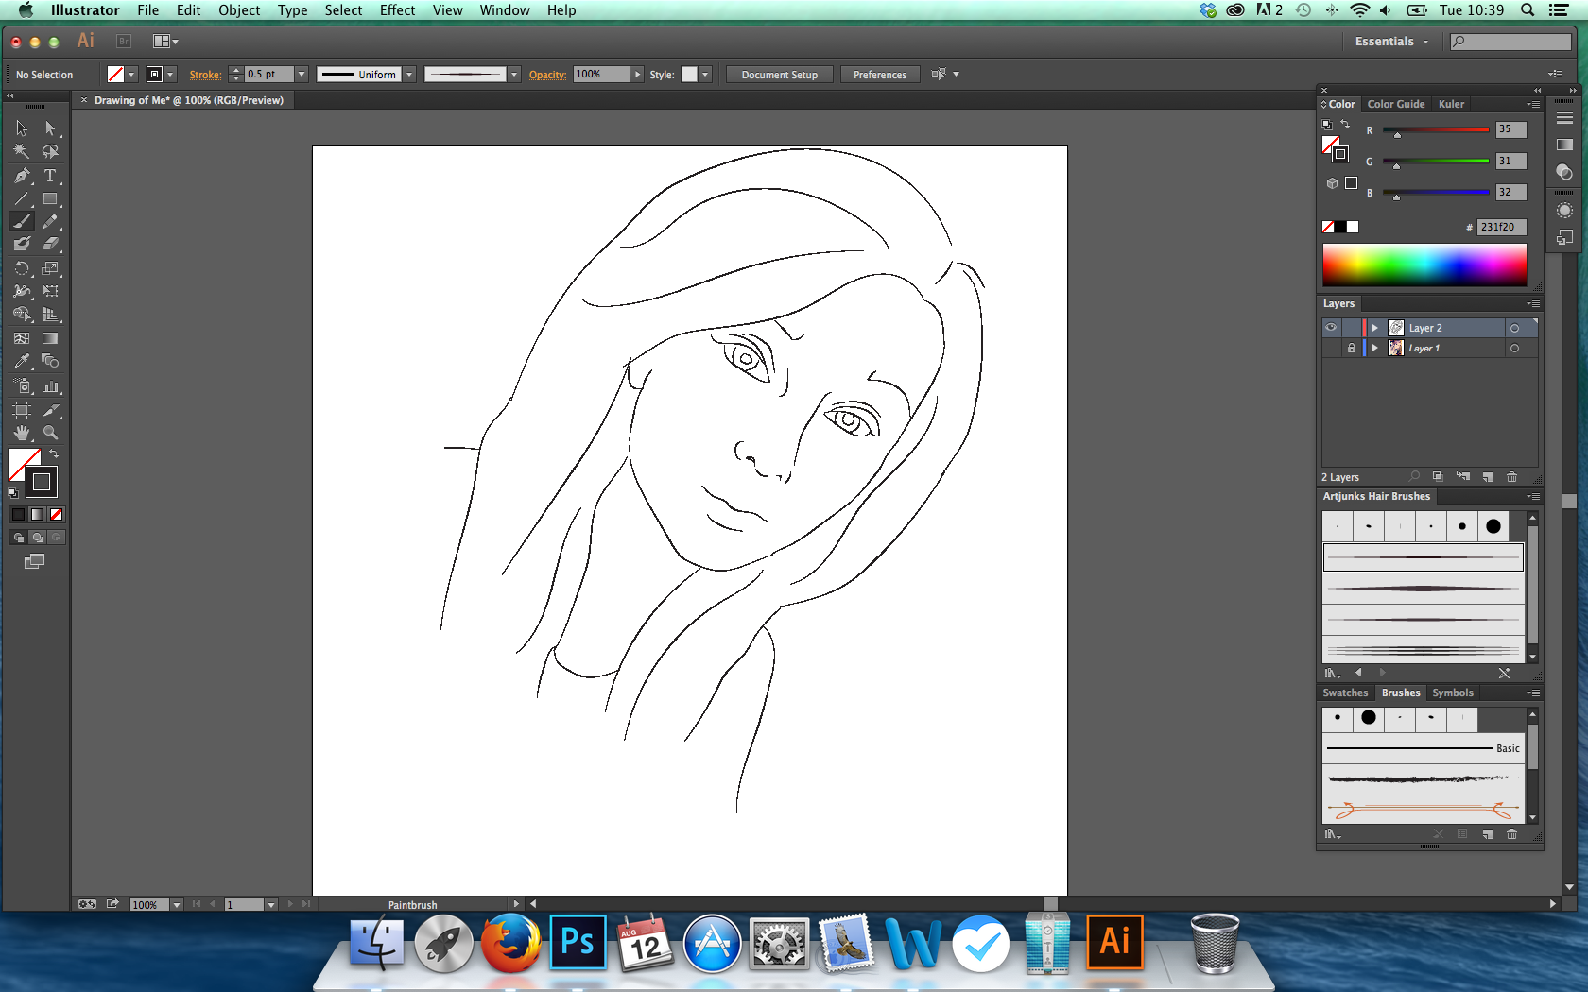Expand Layer 1 disclosure triangle
The width and height of the screenshot is (1588, 992).
[x=1375, y=349]
